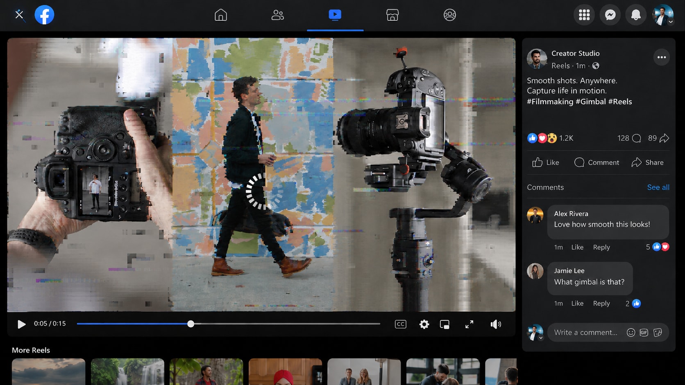Click the #Gimbal hashtag

pyautogui.click(x=590, y=101)
